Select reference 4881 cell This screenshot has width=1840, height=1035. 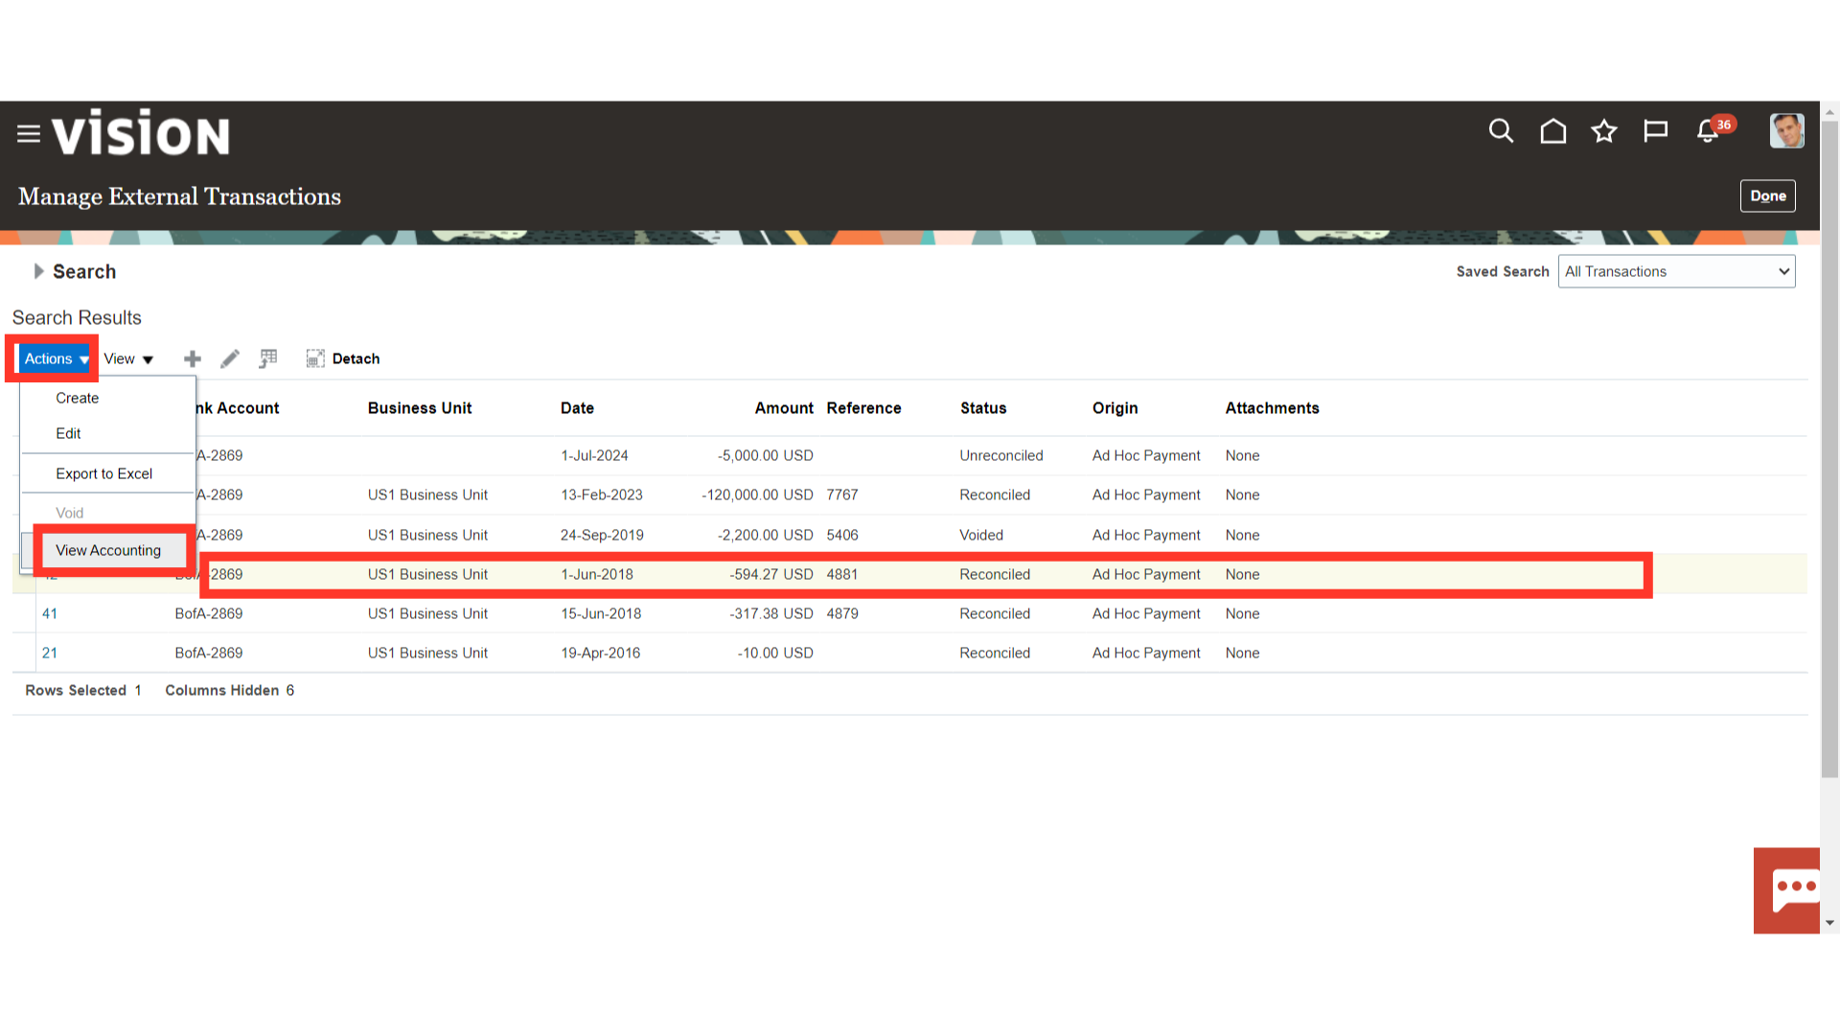point(841,574)
